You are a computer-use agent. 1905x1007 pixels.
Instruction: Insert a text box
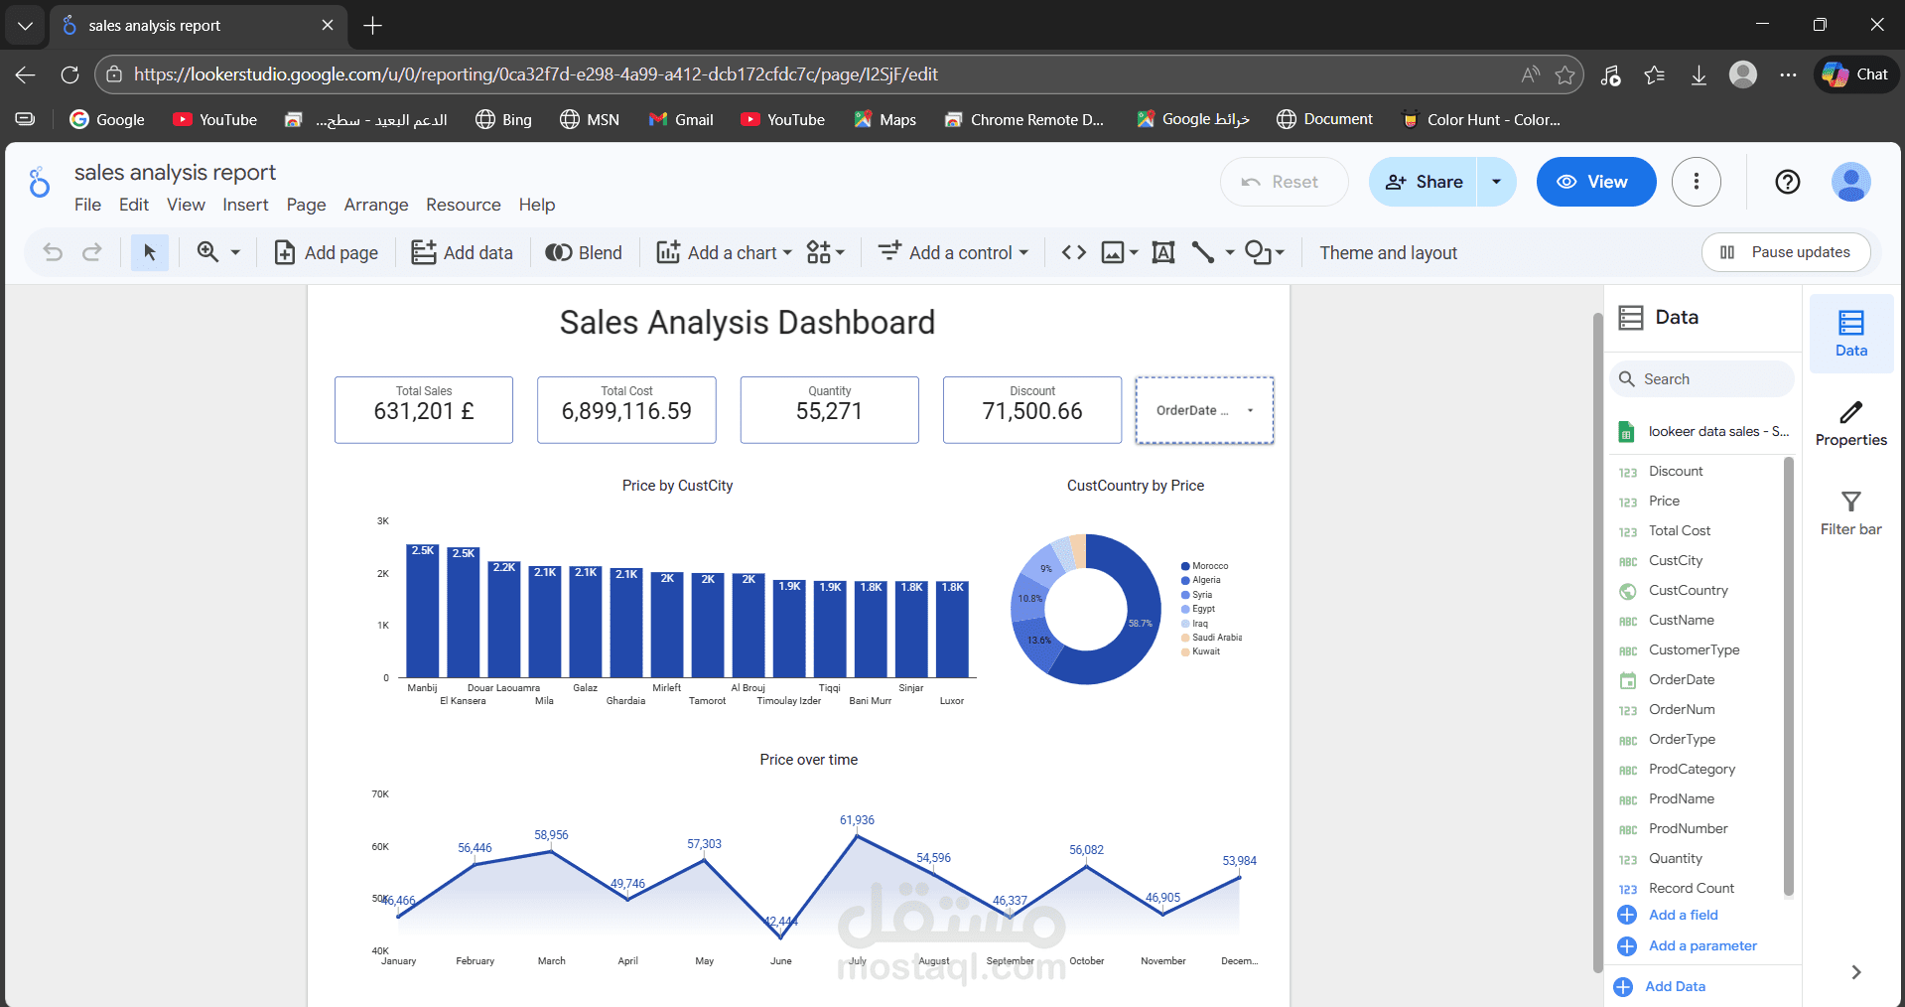click(1162, 252)
